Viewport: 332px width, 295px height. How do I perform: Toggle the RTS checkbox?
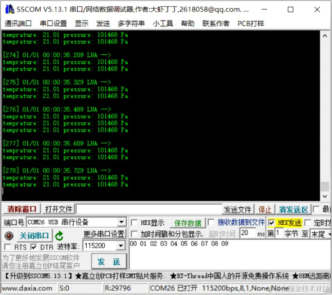coord(7,247)
